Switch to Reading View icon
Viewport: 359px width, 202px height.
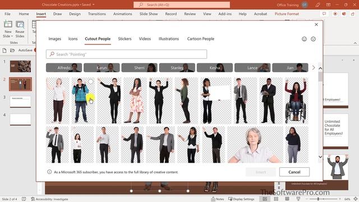(287, 199)
